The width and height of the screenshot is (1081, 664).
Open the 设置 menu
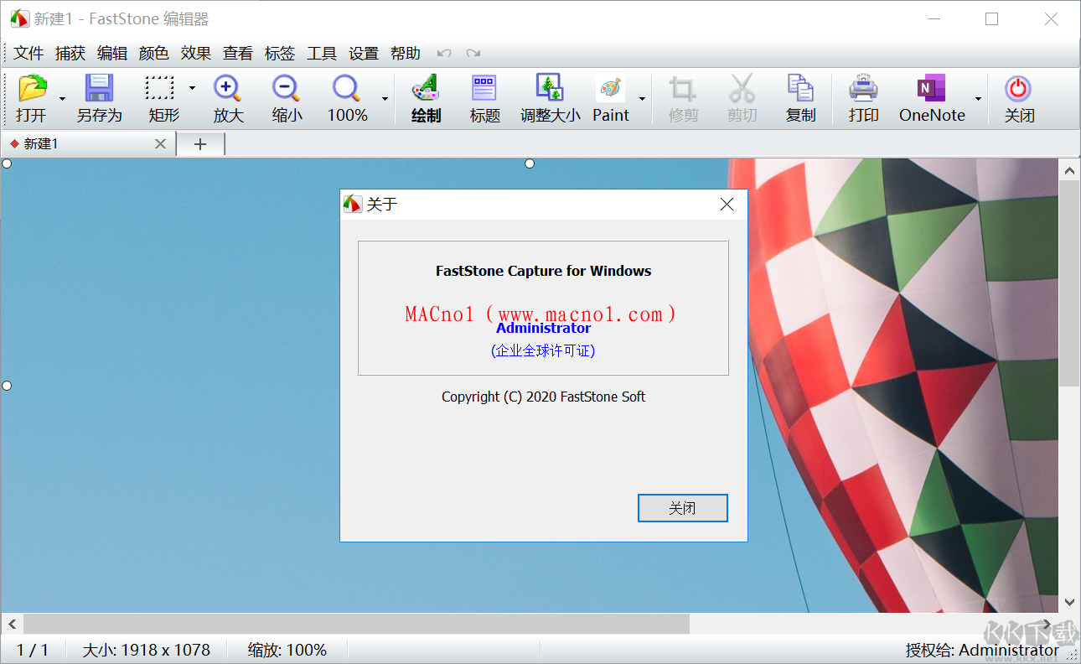click(364, 54)
